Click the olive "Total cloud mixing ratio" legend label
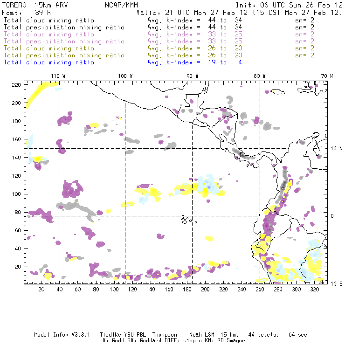Screen dimensions: 345x345 49,48
